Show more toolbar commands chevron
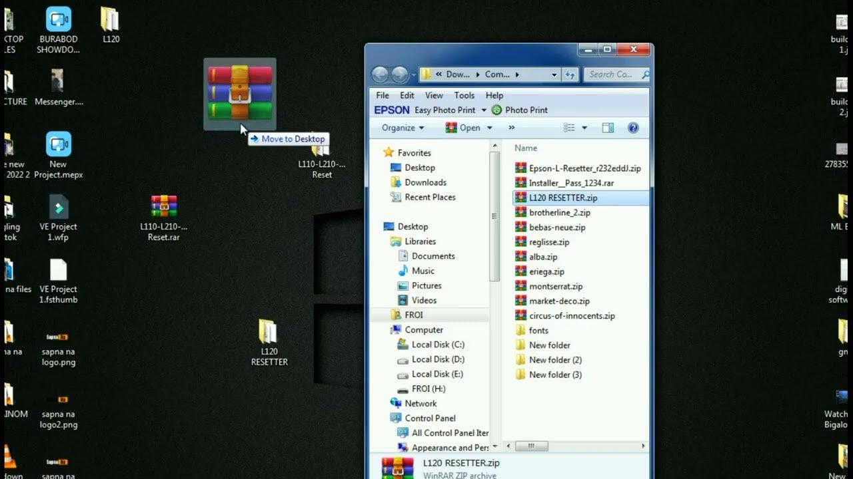This screenshot has height=479, width=853. [x=512, y=128]
